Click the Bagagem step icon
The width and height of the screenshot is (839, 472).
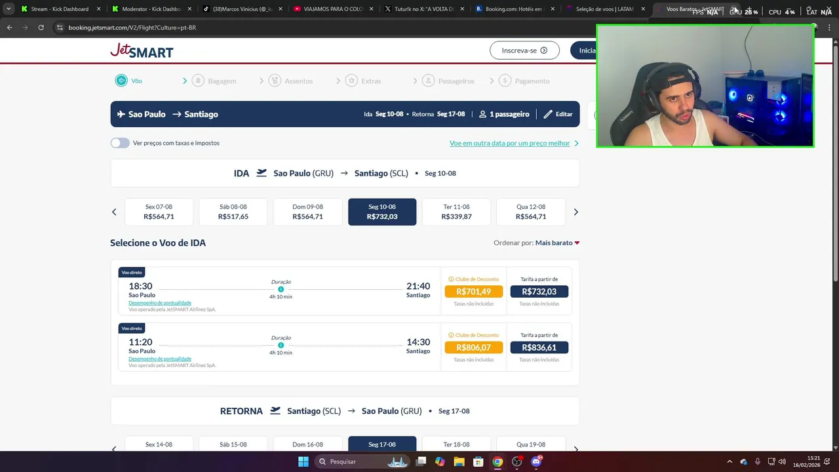click(x=197, y=81)
